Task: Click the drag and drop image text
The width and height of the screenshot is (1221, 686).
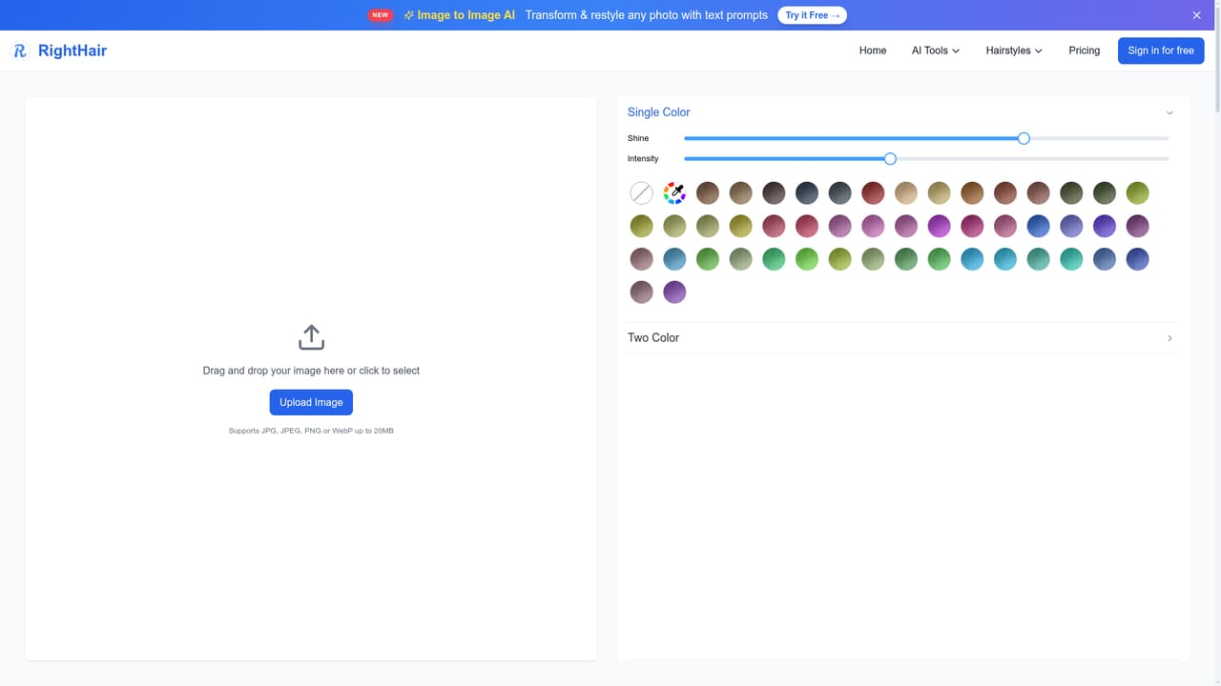Action: point(311,371)
